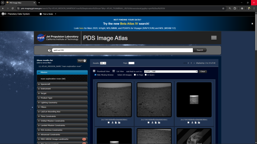Click the PDS logo in top bar
The height and width of the screenshot is (144, 257).
(x=4, y=14)
